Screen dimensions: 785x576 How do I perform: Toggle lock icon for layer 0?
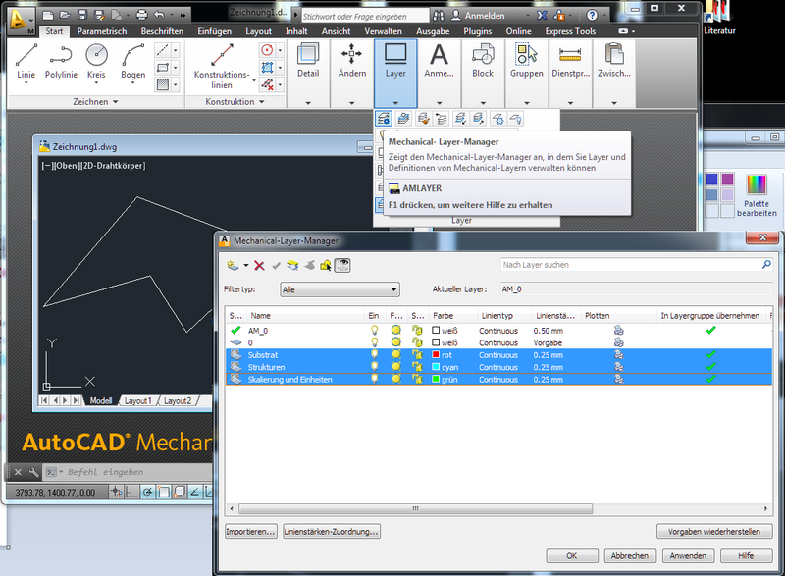(x=417, y=342)
